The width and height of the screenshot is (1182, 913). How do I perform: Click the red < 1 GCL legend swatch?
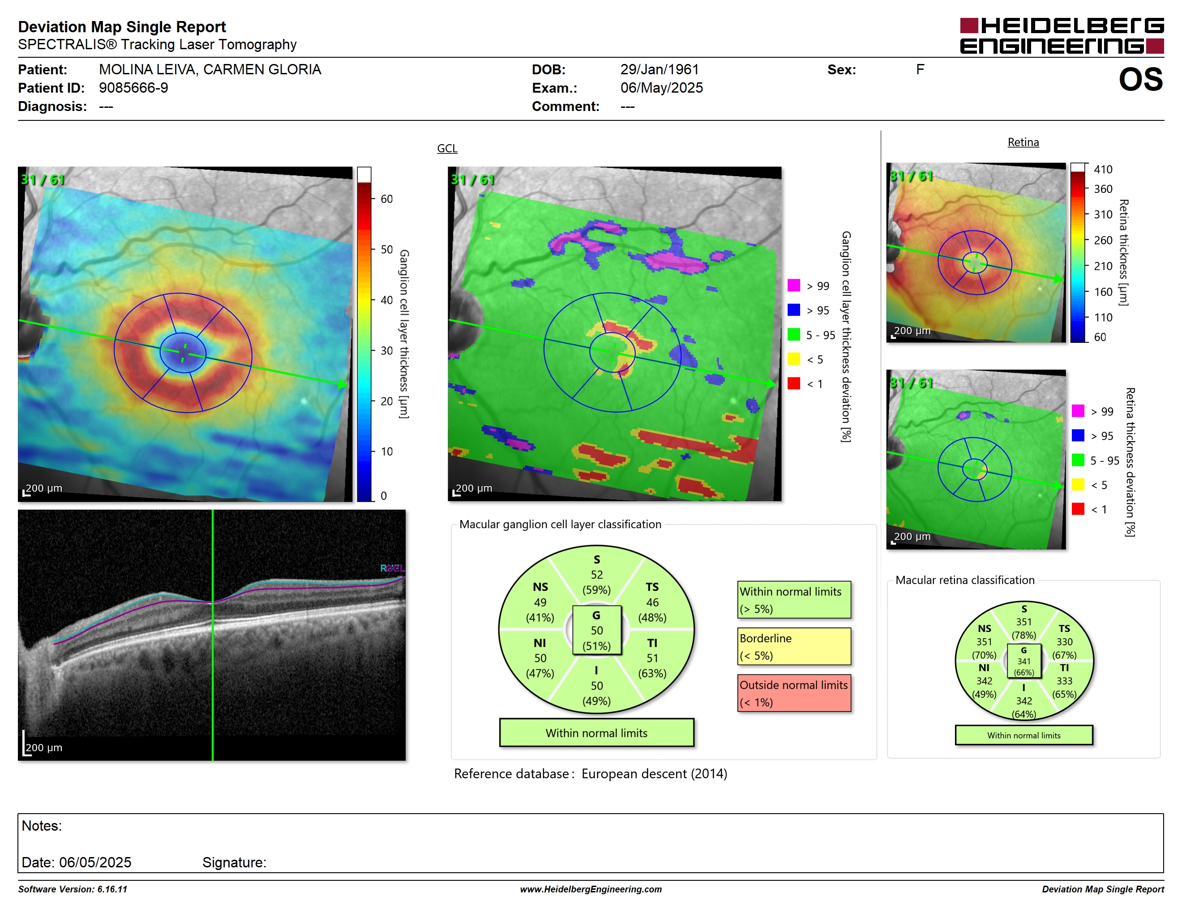tap(793, 383)
